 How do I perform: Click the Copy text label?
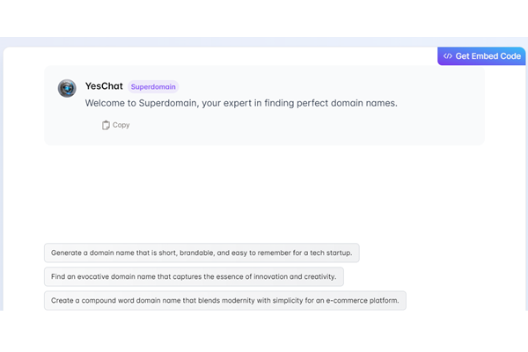click(121, 125)
